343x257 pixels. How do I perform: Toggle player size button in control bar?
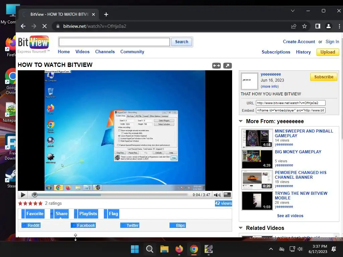click(227, 195)
